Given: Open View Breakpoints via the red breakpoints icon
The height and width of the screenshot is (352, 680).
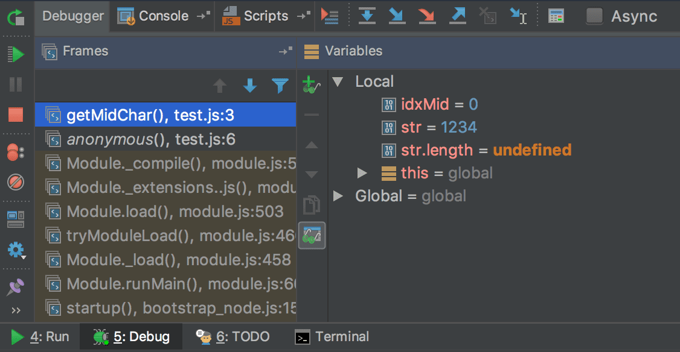Looking at the screenshot, I should pyautogui.click(x=16, y=152).
